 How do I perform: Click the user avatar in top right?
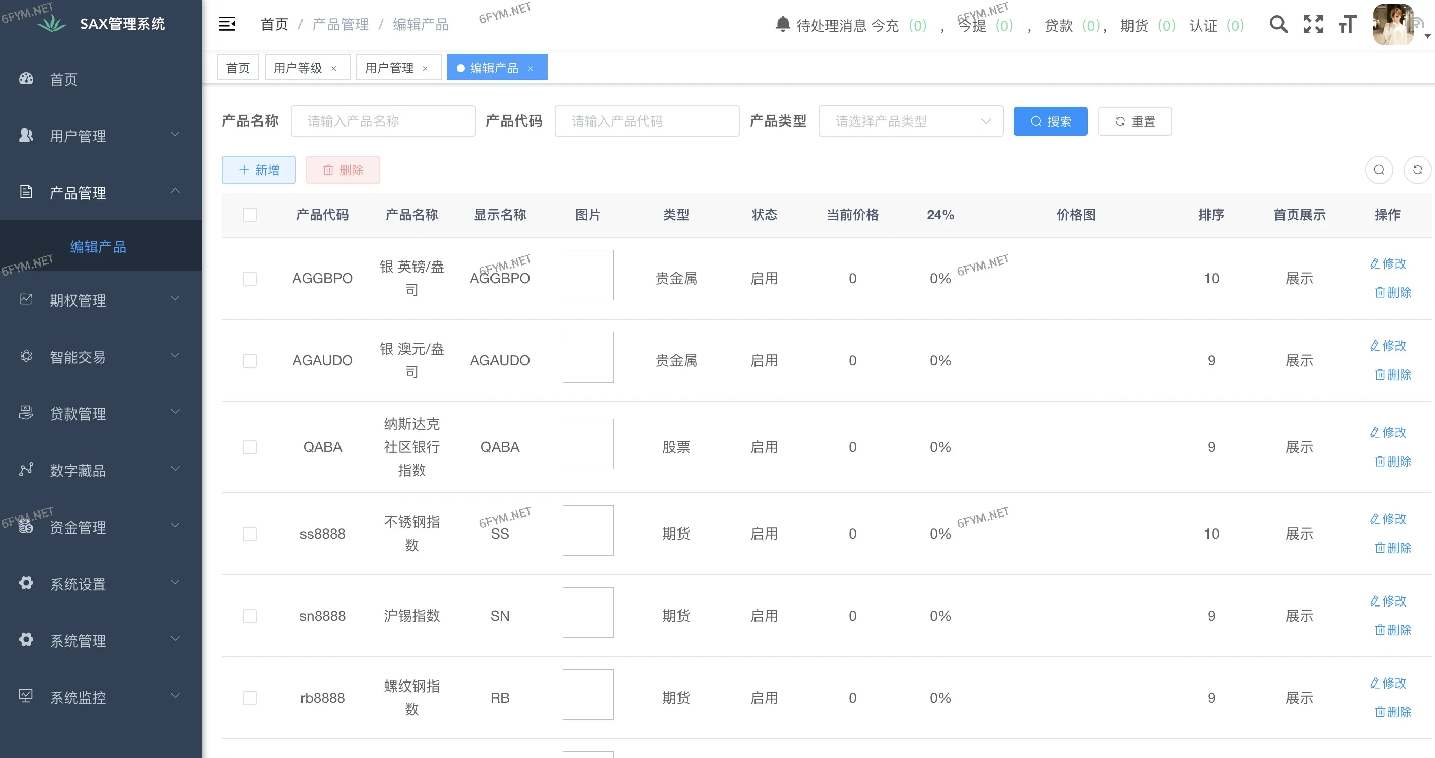point(1392,24)
